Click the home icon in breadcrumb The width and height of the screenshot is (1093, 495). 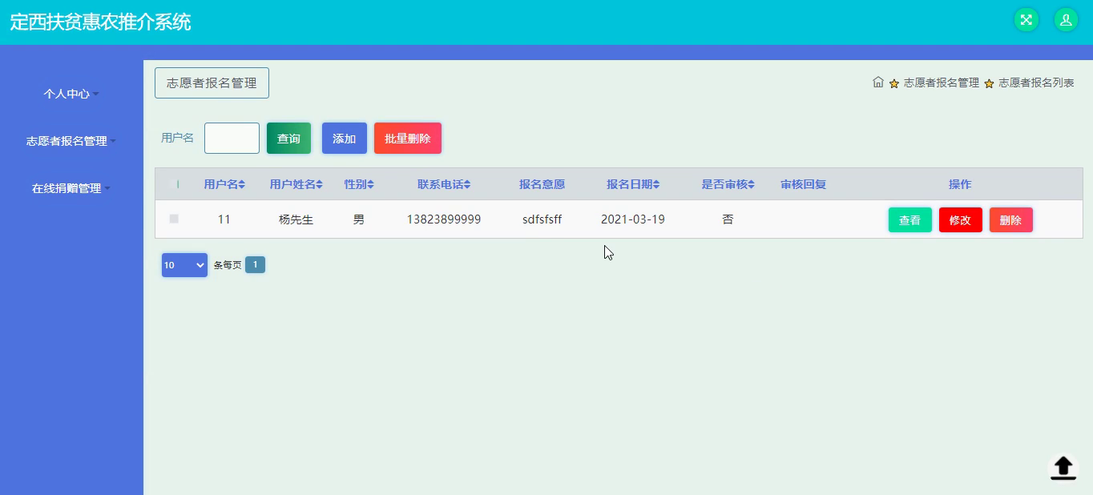(x=878, y=82)
